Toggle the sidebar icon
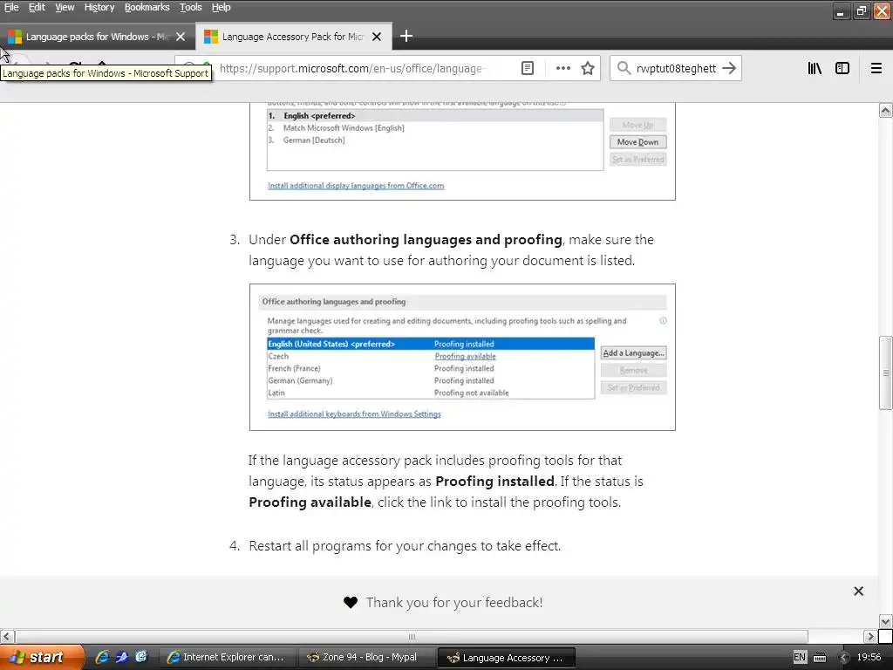The width and height of the screenshot is (893, 670). (842, 68)
